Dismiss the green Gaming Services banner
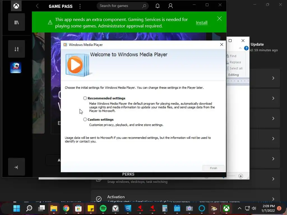 pos(219,19)
